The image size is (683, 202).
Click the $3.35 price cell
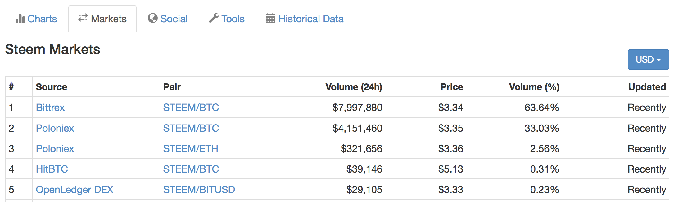pyautogui.click(x=450, y=128)
